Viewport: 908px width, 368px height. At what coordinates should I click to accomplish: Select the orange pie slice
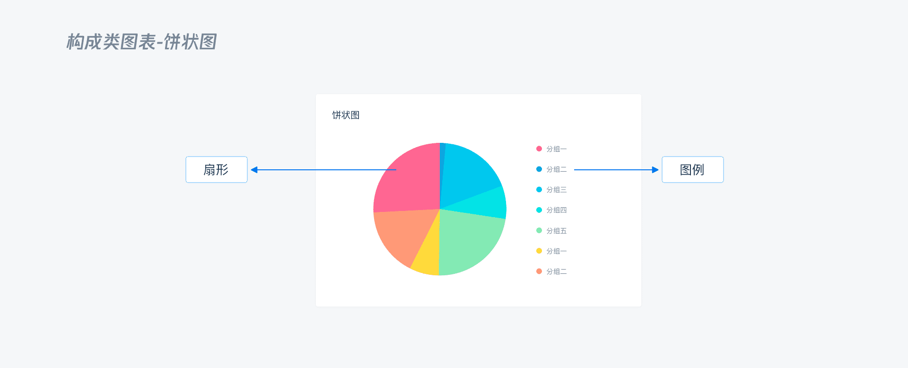pos(402,234)
